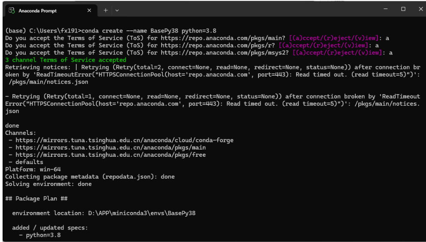This screenshot has width=426, height=242.
Task: Maximize the terminal window
Action: [x=403, y=9]
